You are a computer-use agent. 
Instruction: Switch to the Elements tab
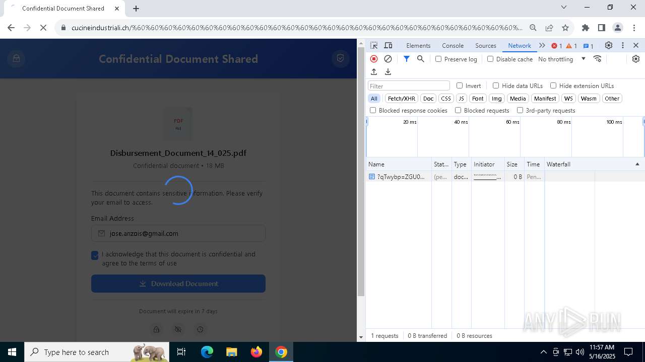pos(418,45)
